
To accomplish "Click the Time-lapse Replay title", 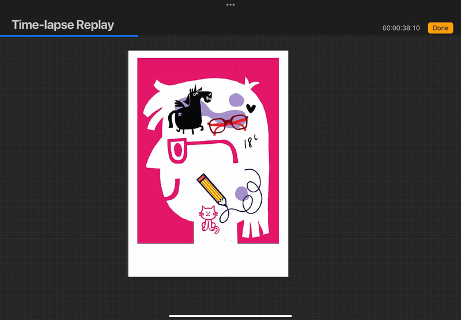I will (63, 25).
